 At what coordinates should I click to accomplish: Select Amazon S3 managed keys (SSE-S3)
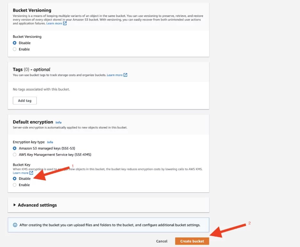(14, 148)
